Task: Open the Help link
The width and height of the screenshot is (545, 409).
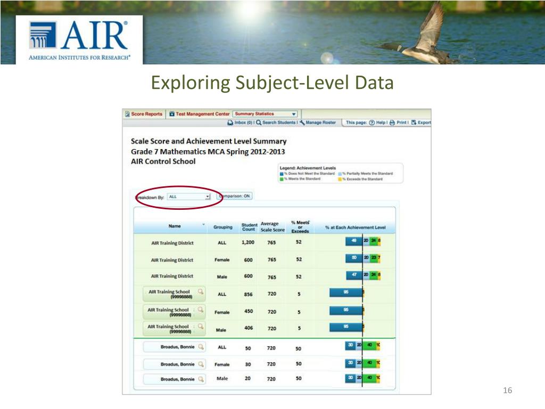Action: pos(381,122)
